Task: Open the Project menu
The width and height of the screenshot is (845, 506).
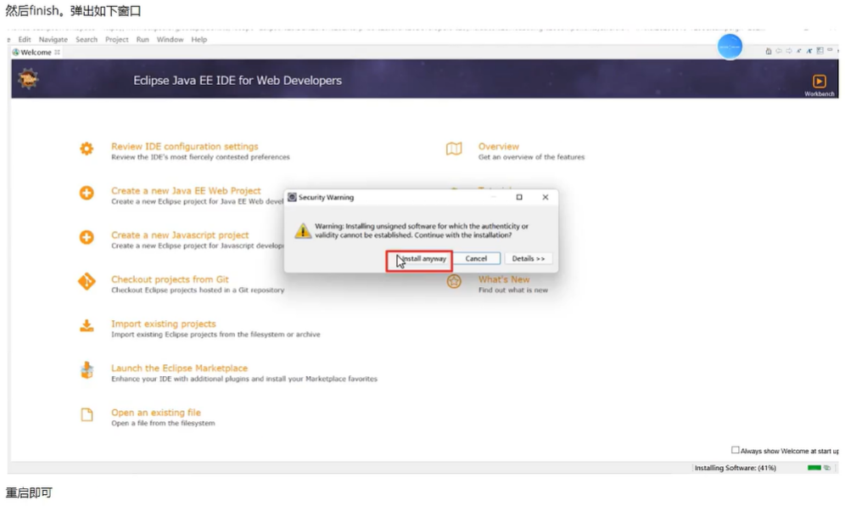Action: point(116,39)
